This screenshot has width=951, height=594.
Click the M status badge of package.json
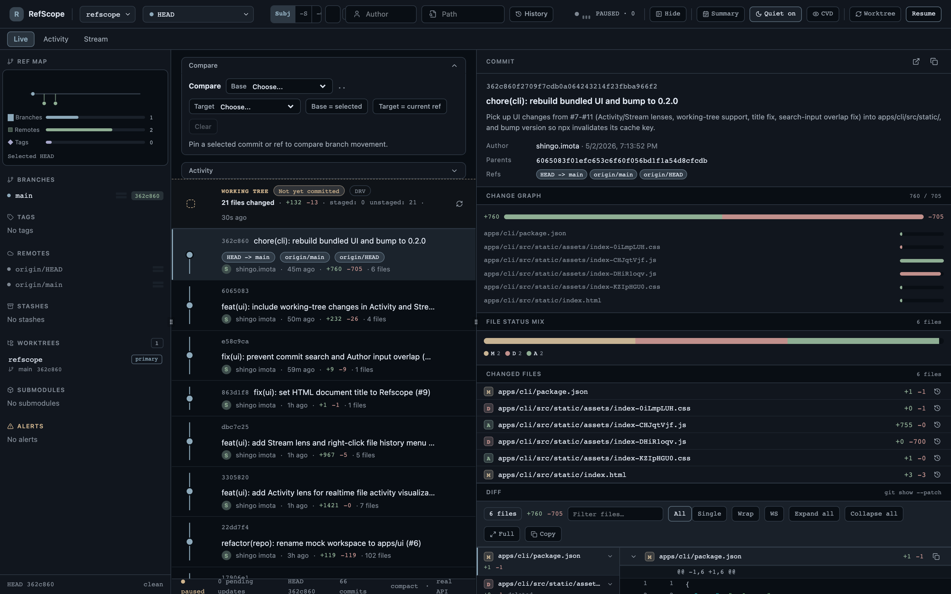click(x=489, y=392)
